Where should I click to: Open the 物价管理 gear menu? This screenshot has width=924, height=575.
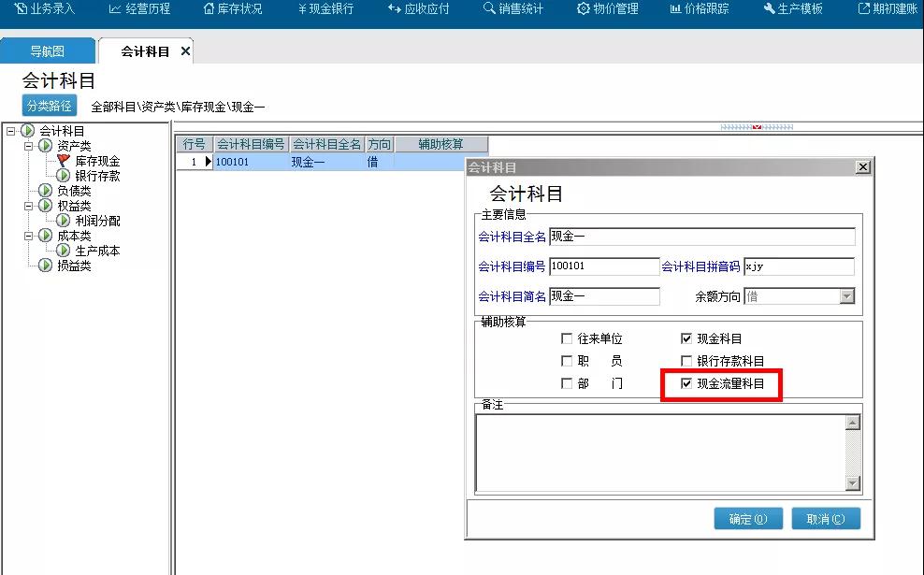click(607, 9)
